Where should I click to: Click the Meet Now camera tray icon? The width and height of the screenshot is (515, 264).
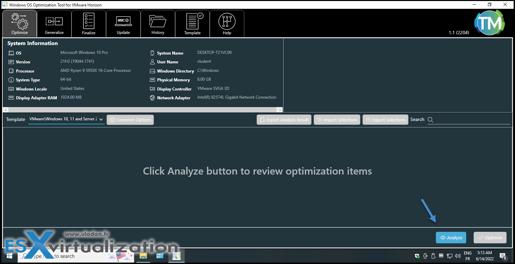click(425, 256)
